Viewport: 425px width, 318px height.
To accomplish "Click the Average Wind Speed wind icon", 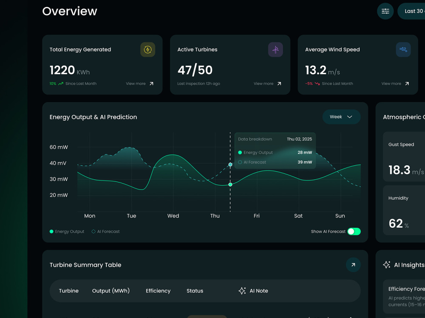I will [x=403, y=50].
